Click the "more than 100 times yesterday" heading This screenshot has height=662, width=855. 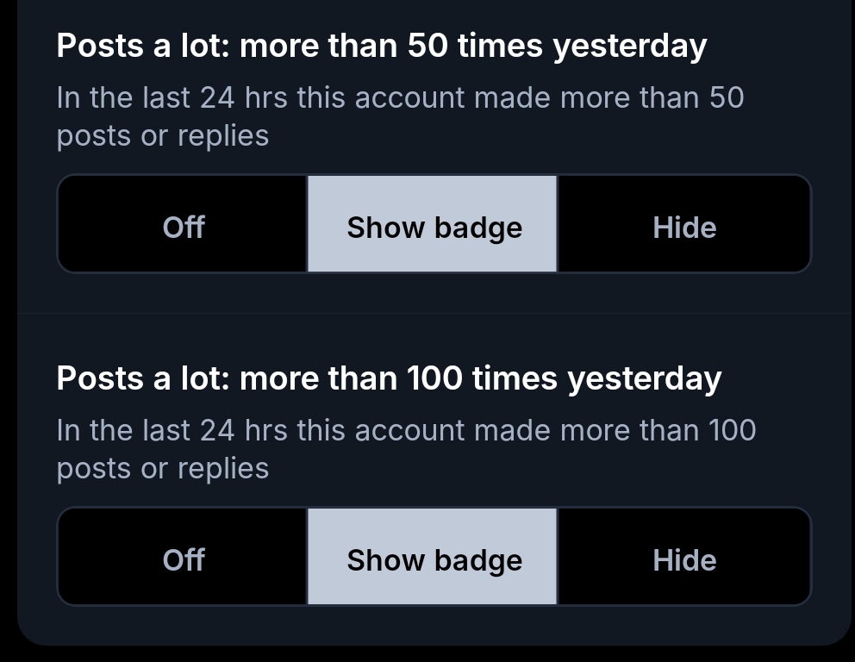(389, 378)
